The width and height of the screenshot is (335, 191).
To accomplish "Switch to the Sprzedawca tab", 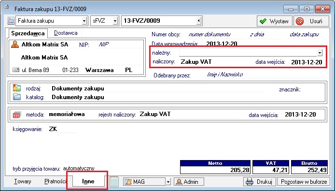I will pyautogui.click(x=28, y=33).
